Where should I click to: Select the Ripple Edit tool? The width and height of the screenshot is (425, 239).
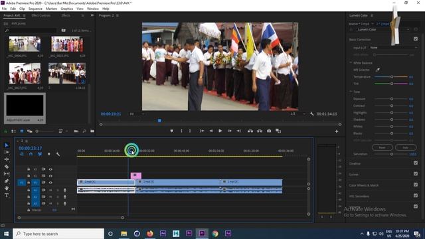tap(7, 159)
